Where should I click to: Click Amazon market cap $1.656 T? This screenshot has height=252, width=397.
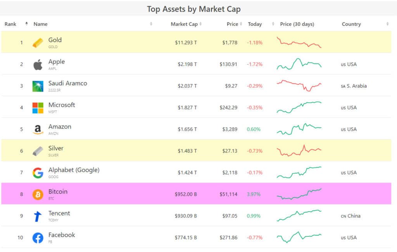point(187,129)
